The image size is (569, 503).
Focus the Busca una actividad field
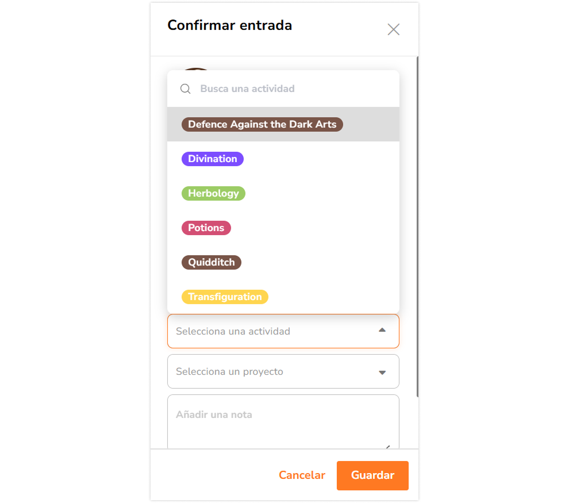tap(287, 89)
